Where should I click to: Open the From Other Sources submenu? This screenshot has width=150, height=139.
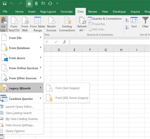tap(22, 78)
